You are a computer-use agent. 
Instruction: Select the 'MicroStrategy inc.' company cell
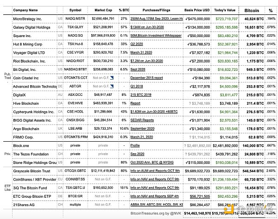tap(27, 19)
